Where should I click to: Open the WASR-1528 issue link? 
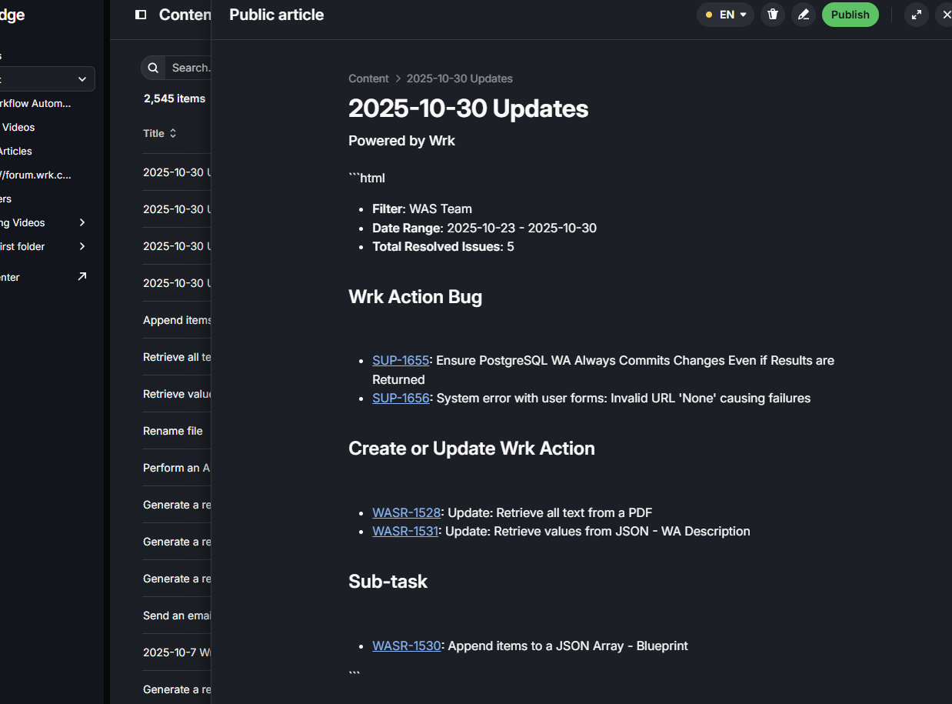point(406,512)
